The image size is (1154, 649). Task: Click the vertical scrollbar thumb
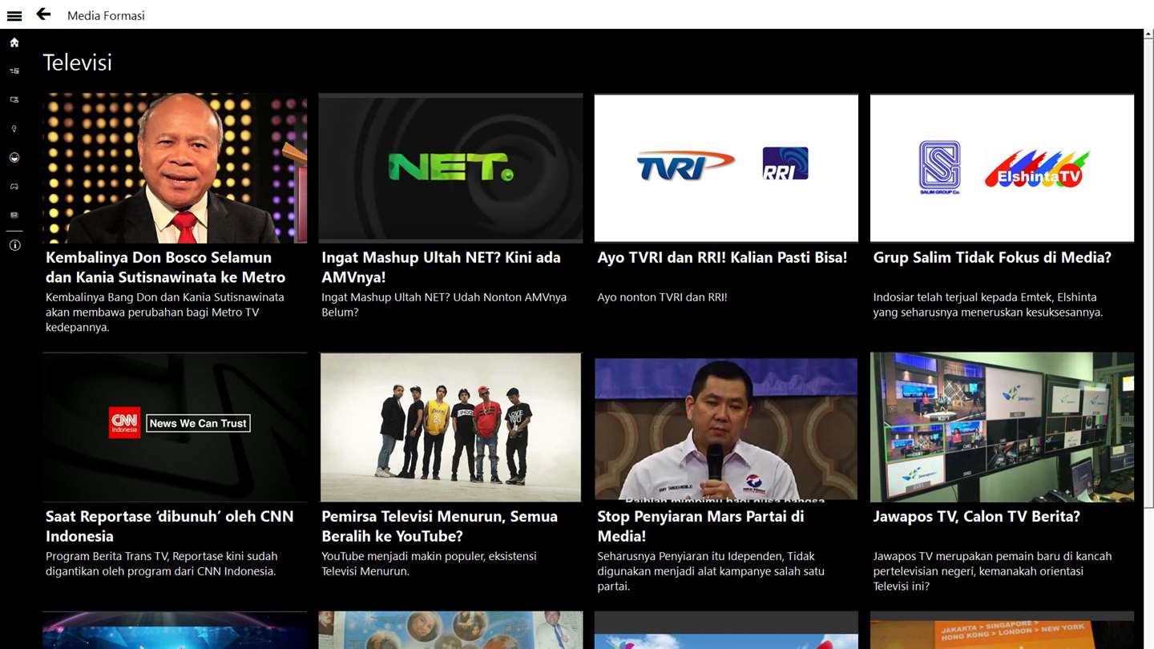click(x=1149, y=272)
